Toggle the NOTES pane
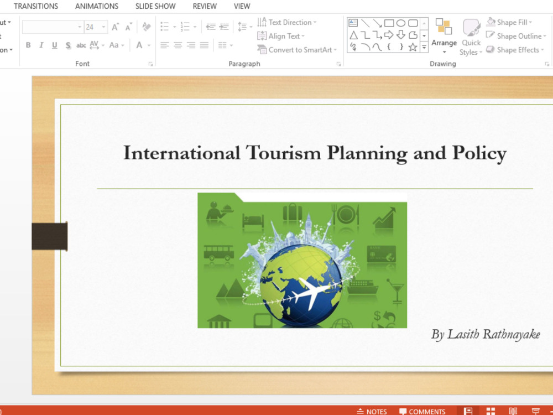 tap(372, 411)
